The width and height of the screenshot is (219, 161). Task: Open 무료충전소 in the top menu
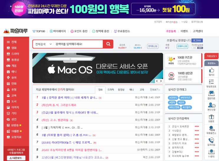pyautogui.click(x=122, y=31)
